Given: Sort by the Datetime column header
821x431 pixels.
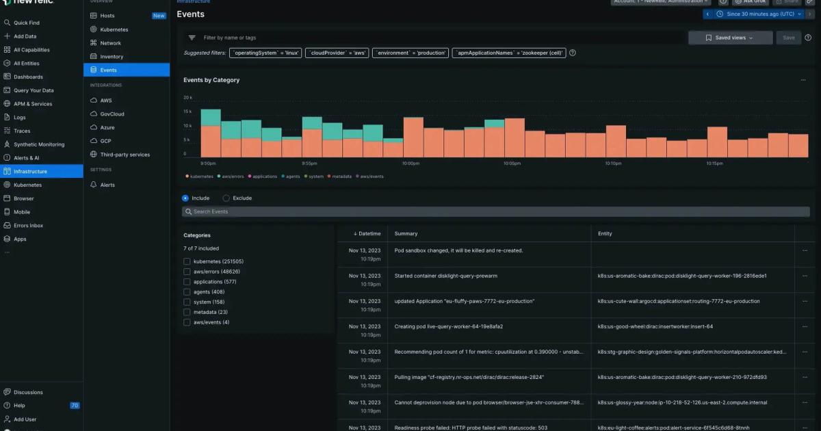Looking at the screenshot, I should pyautogui.click(x=367, y=234).
